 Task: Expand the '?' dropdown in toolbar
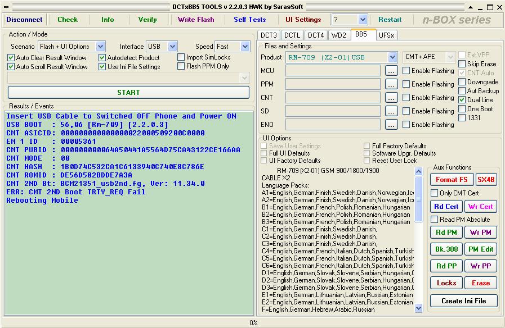pos(363,20)
